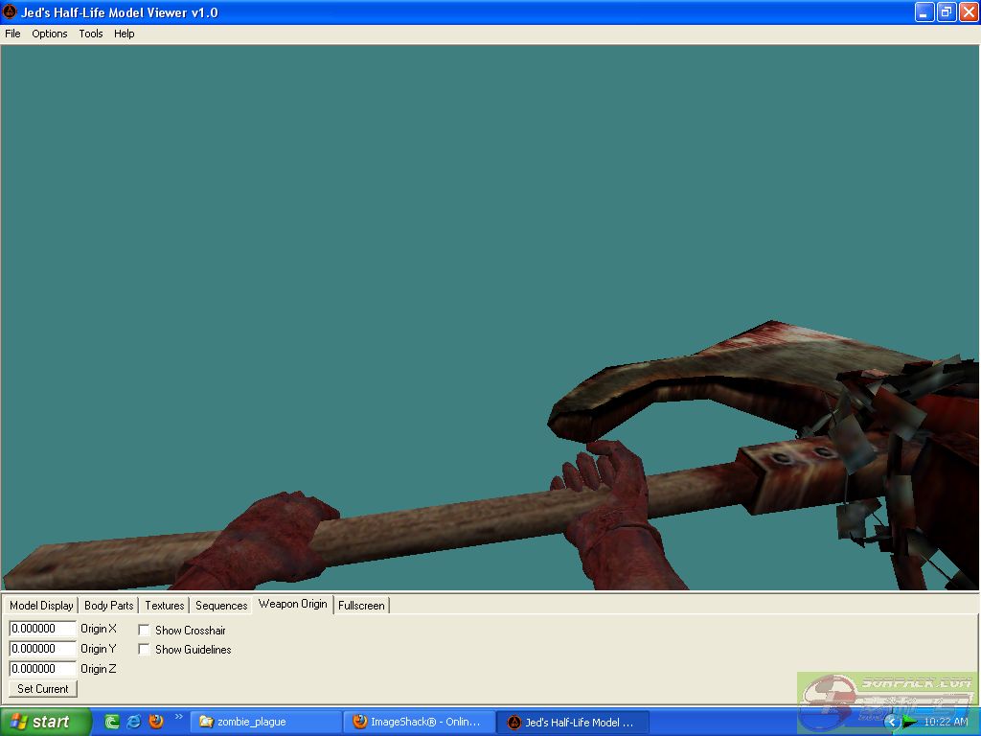This screenshot has width=981, height=736.
Task: Click the Set Current button
Action: pos(43,689)
